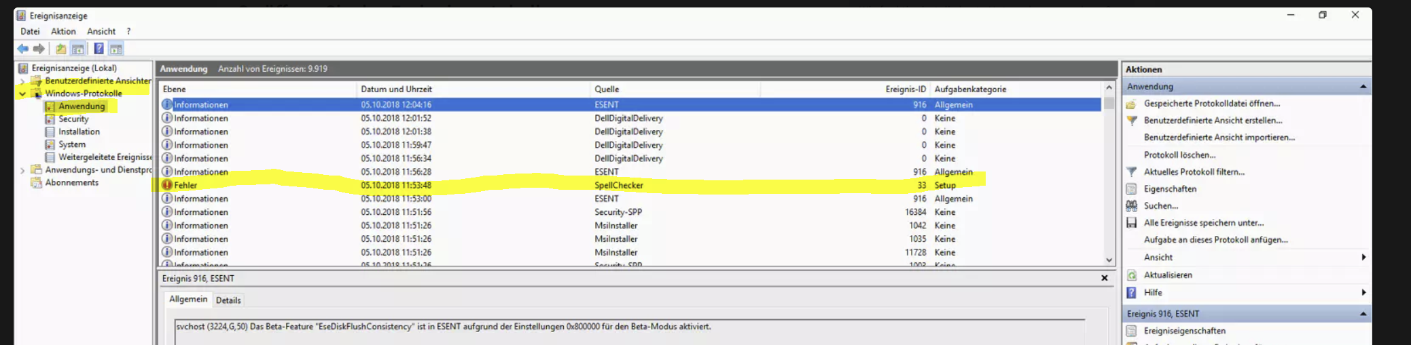Click the Abonnements icon in tree
This screenshot has width=1411, height=345.
[37, 182]
